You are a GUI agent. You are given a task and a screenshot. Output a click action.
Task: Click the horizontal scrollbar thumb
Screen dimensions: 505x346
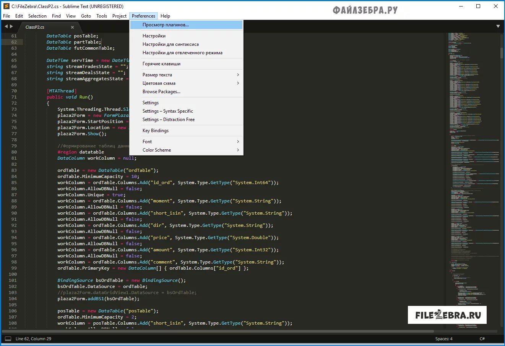point(218,331)
